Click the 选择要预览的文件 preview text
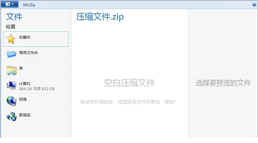 (223, 83)
